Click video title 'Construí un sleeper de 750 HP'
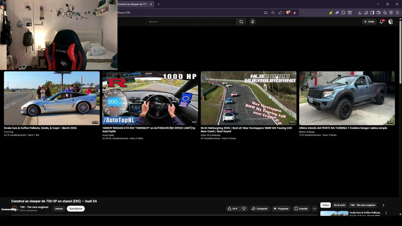The image size is (402, 226). 54,201
